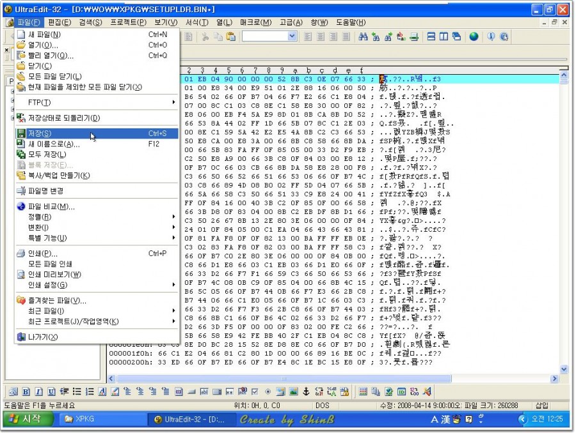
Task: Click the horizontal scrollbar right arrow
Action: coord(555,378)
